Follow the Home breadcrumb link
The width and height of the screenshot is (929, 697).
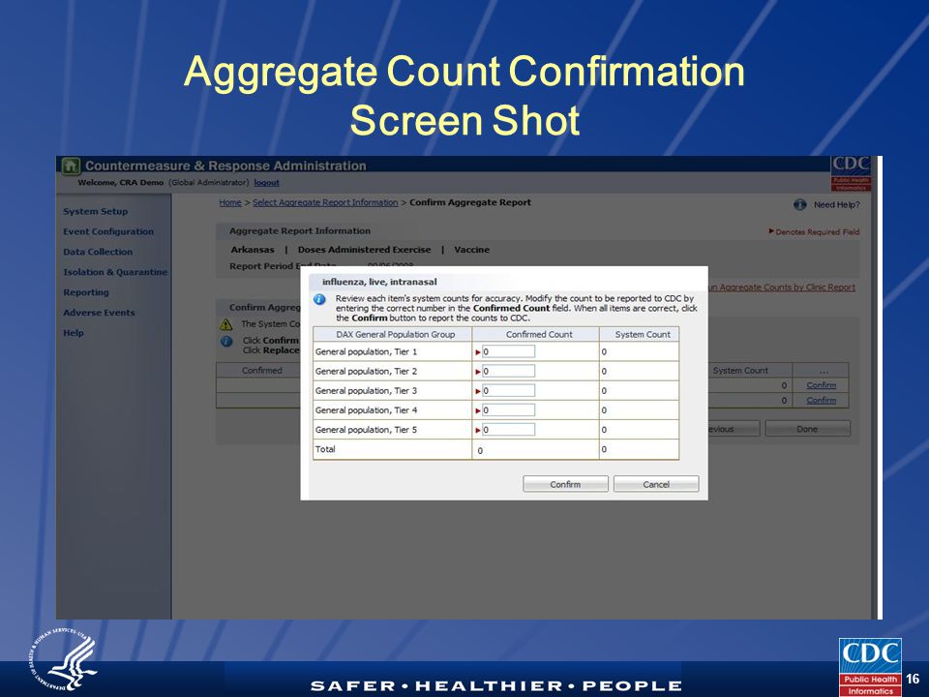tap(230, 202)
